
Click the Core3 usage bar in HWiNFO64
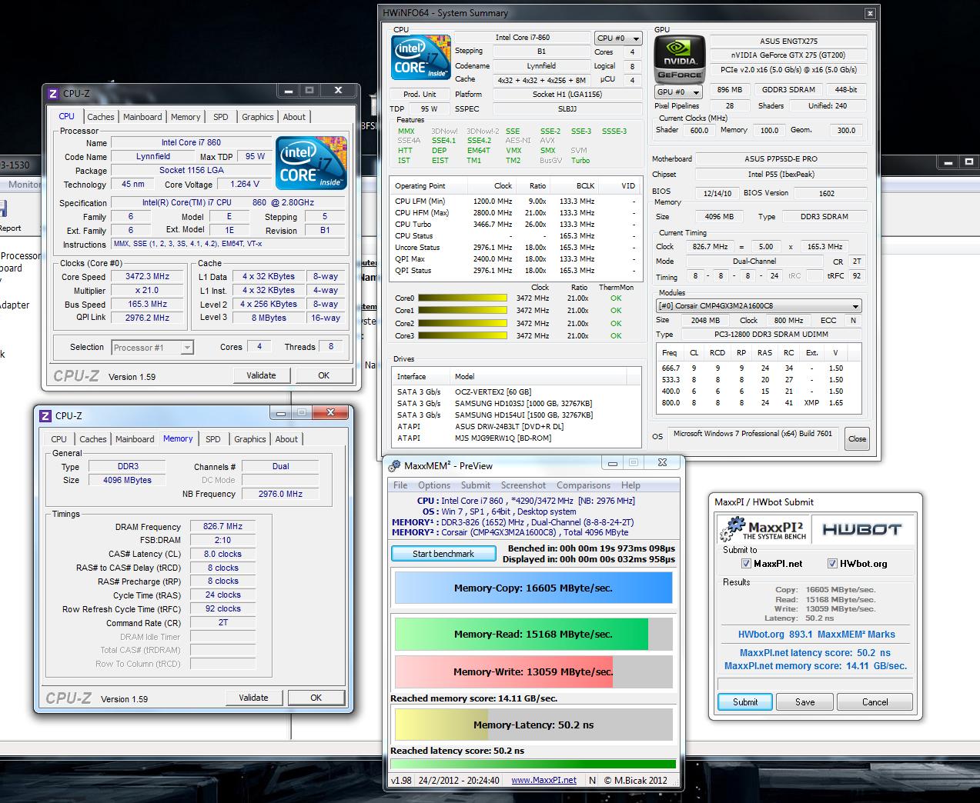tap(462, 335)
